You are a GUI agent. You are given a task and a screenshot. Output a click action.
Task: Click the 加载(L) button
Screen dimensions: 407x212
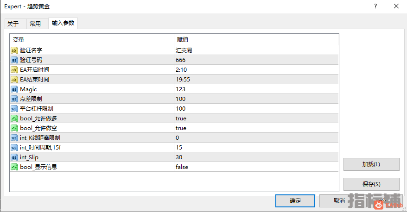371,164
